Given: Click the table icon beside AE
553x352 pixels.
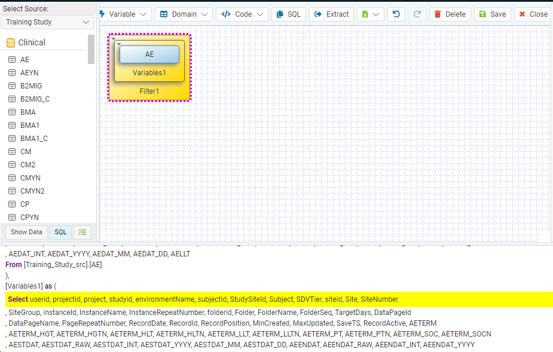Looking at the screenshot, I should point(12,60).
